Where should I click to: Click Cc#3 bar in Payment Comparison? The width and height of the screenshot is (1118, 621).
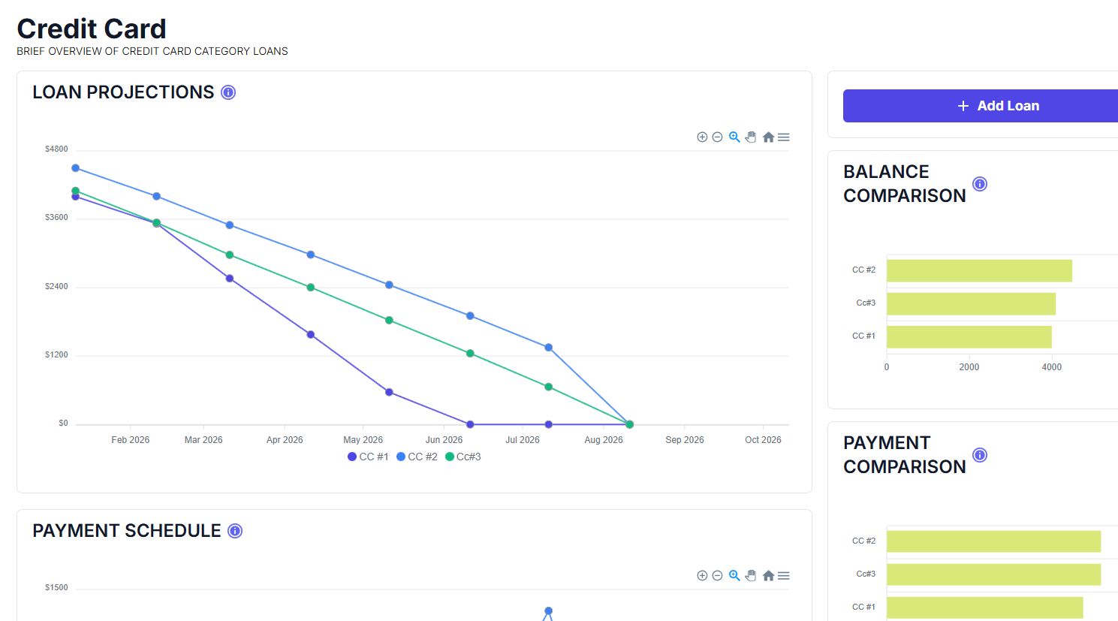click(993, 574)
